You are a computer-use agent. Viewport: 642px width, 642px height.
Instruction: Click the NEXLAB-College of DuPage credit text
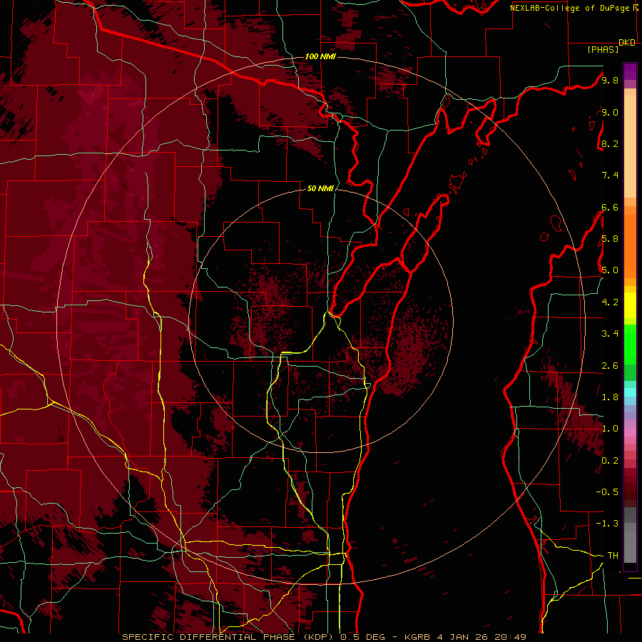click(571, 8)
